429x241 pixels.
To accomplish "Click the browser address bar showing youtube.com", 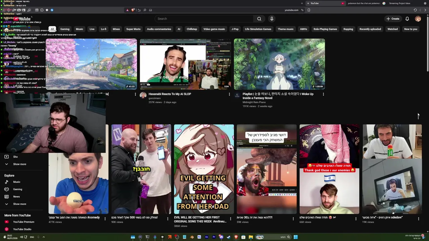I will (x=291, y=10).
